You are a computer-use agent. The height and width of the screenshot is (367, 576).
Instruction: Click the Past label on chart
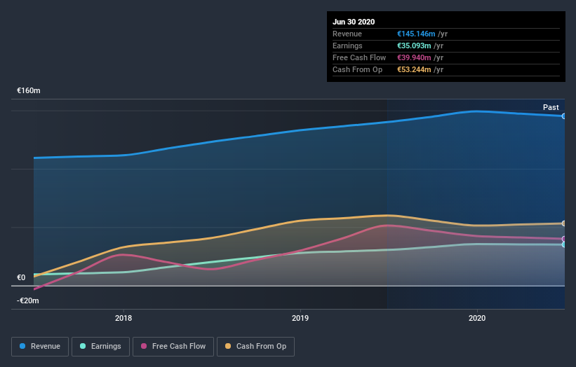click(x=551, y=107)
